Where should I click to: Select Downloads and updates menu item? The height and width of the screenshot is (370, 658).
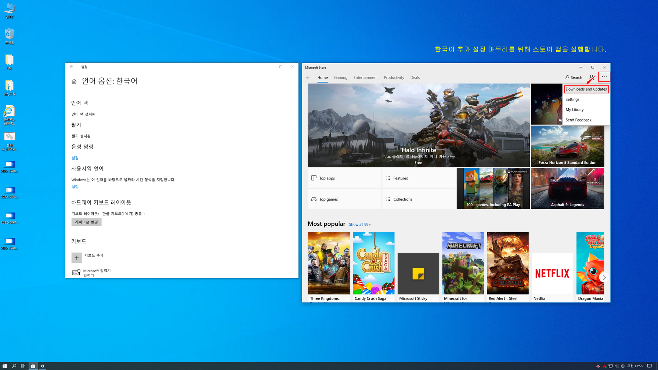tap(586, 89)
